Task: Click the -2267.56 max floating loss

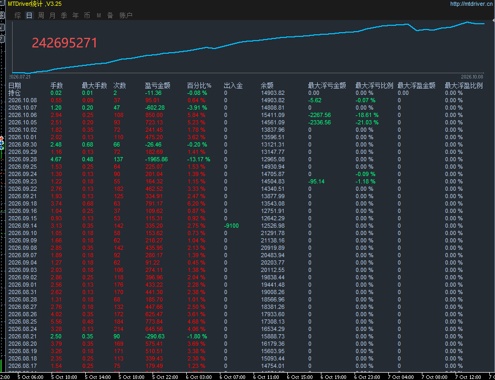Action: pos(319,115)
